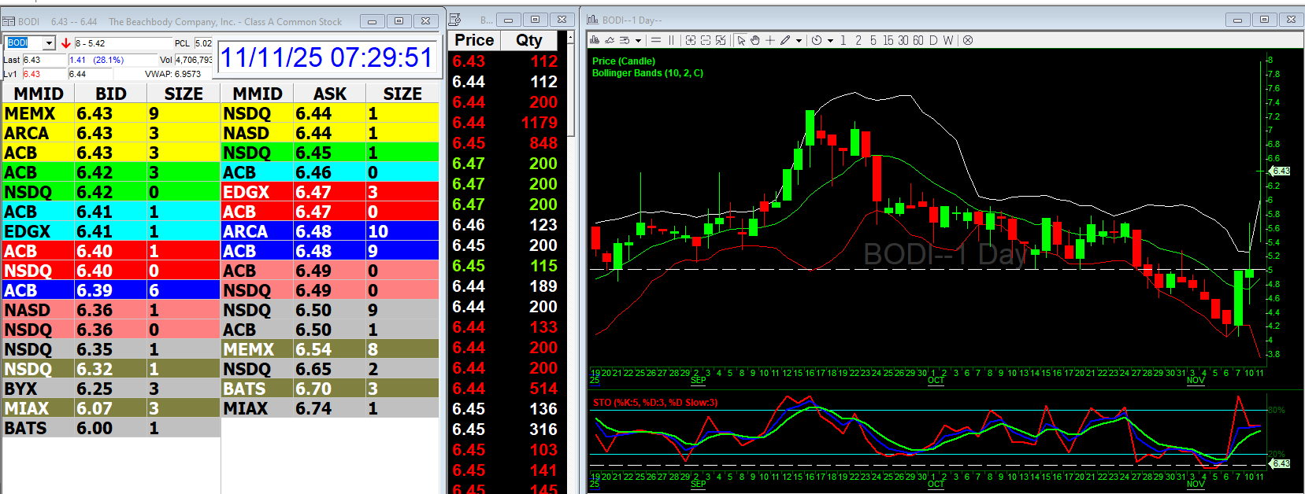Switch chart to D daily timeframe
This screenshot has width=1305, height=494.
pyautogui.click(x=933, y=40)
